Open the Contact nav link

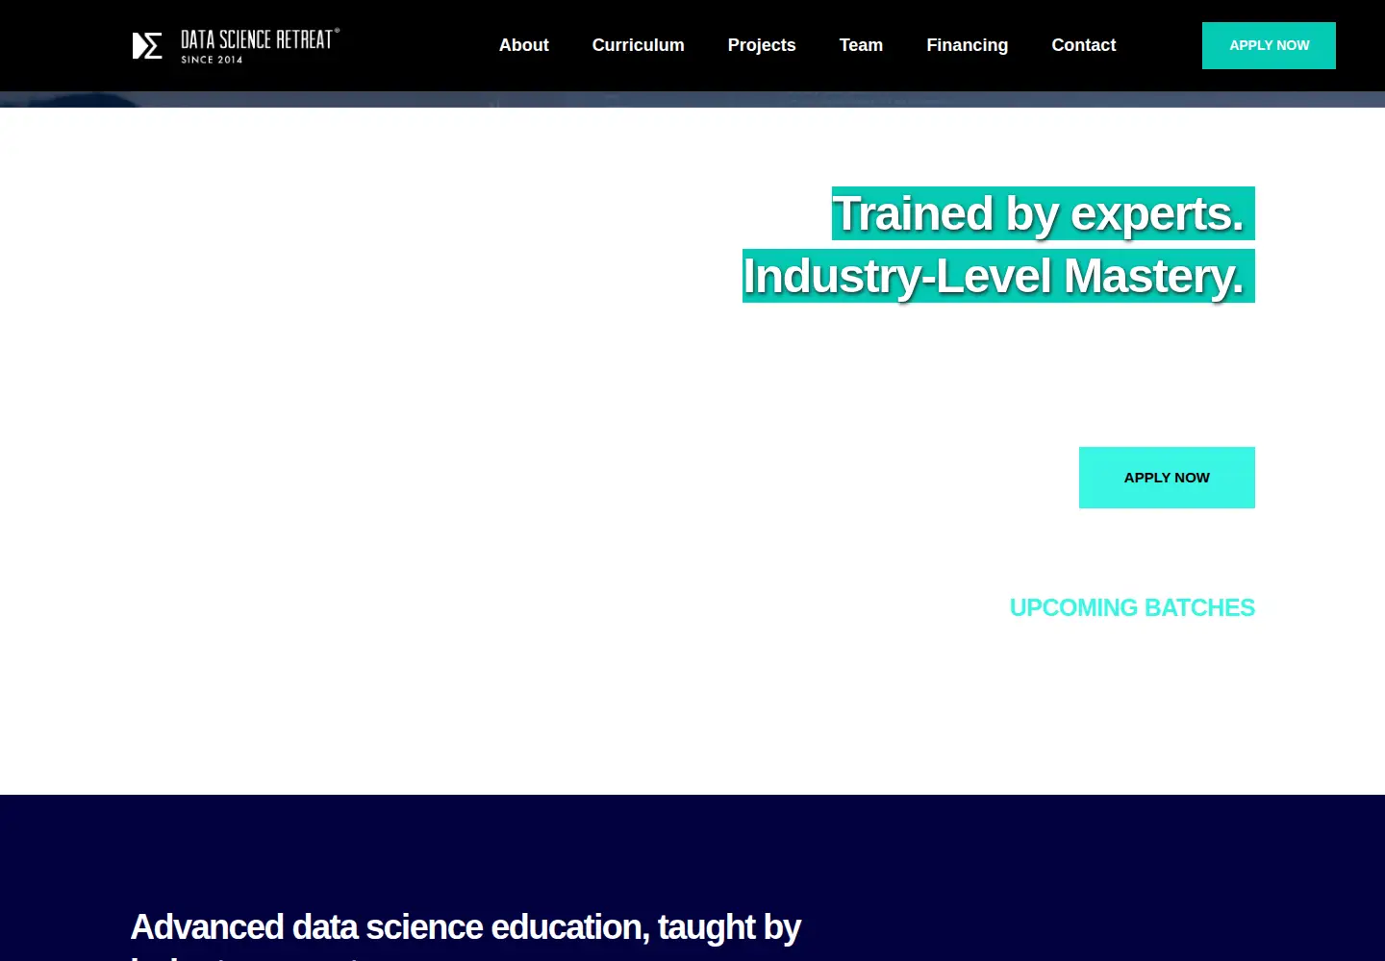(x=1083, y=45)
